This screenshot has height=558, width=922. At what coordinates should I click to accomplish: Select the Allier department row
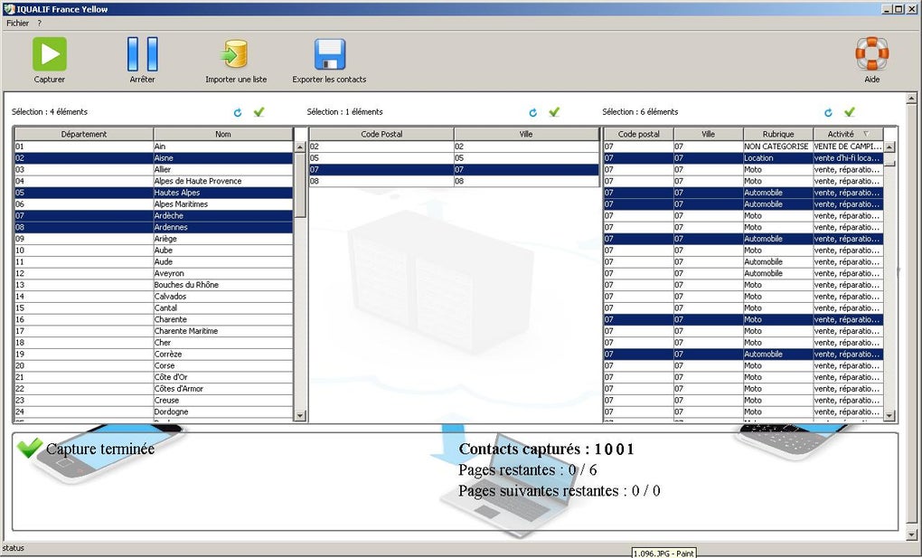tap(154, 169)
